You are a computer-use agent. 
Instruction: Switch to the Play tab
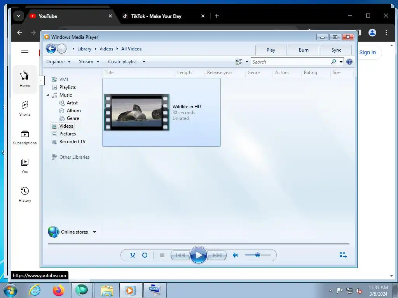[271, 50]
